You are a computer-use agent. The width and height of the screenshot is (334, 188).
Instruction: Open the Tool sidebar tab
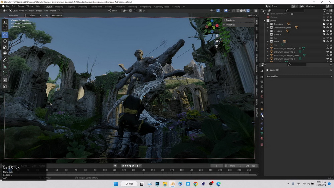point(257,28)
